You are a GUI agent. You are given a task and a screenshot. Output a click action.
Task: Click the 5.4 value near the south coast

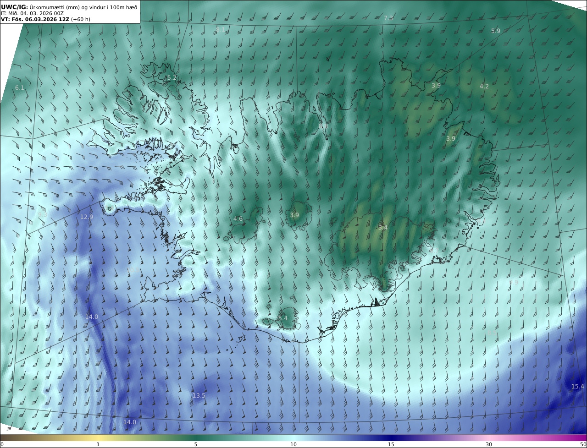click(x=282, y=318)
